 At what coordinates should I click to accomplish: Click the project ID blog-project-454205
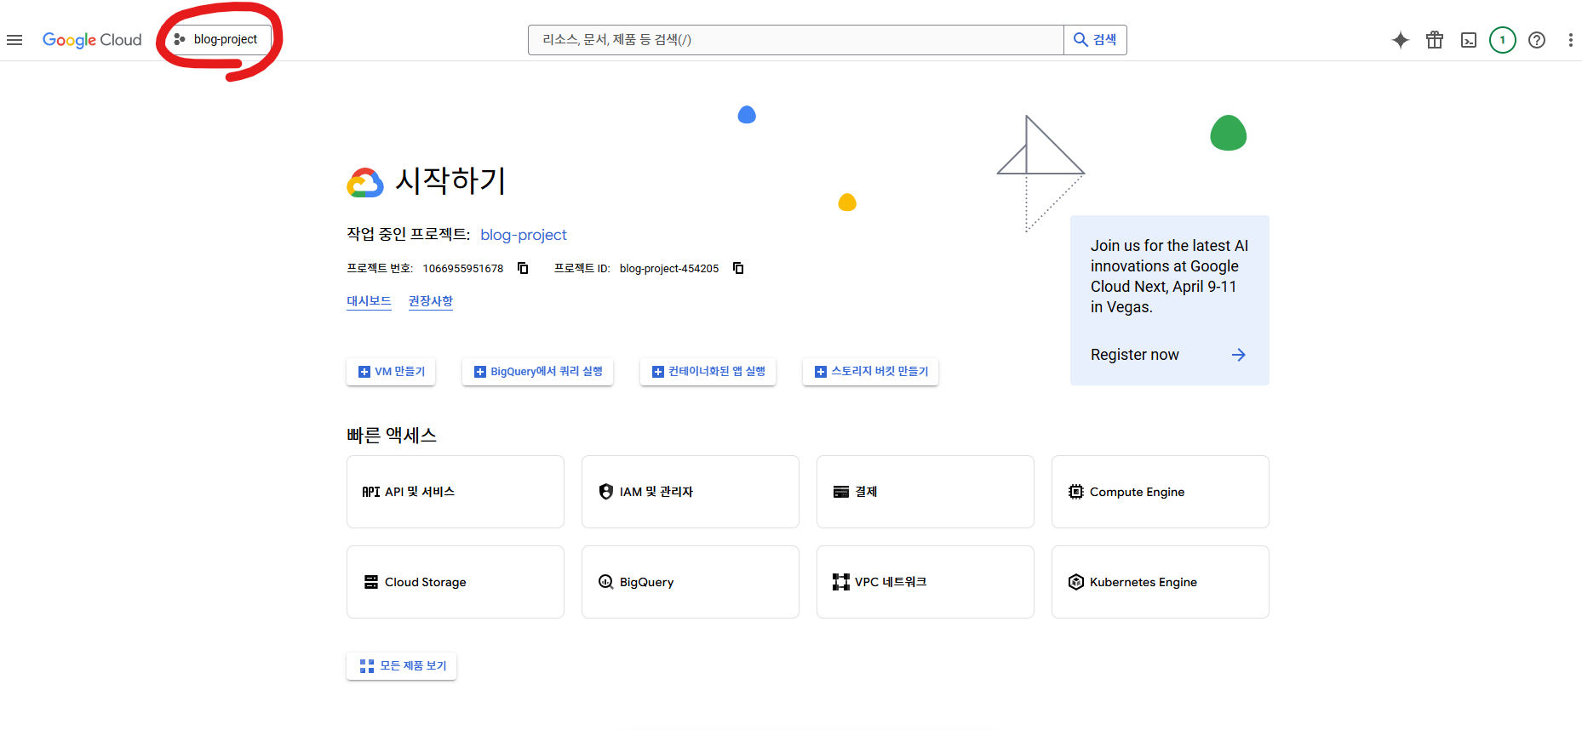[x=669, y=269]
